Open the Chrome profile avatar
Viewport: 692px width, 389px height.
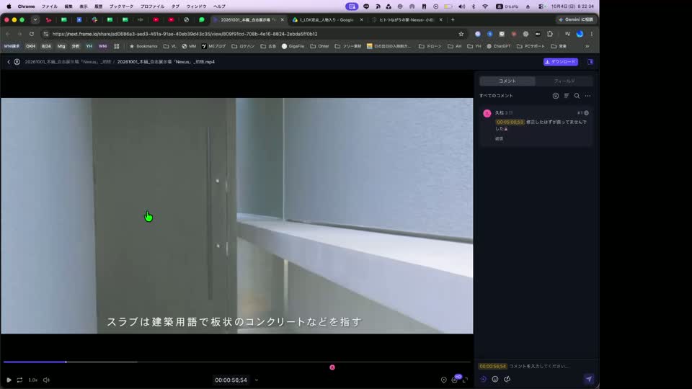[x=580, y=34]
